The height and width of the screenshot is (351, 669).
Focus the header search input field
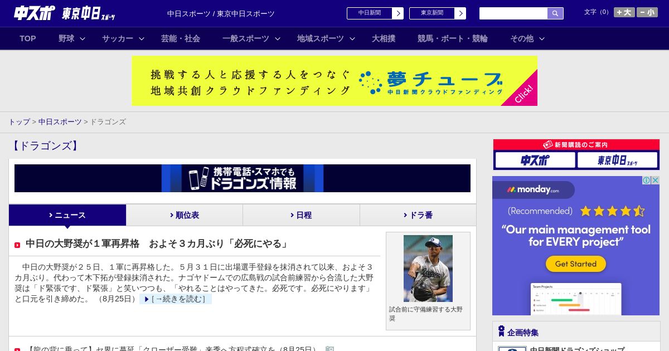(x=513, y=13)
